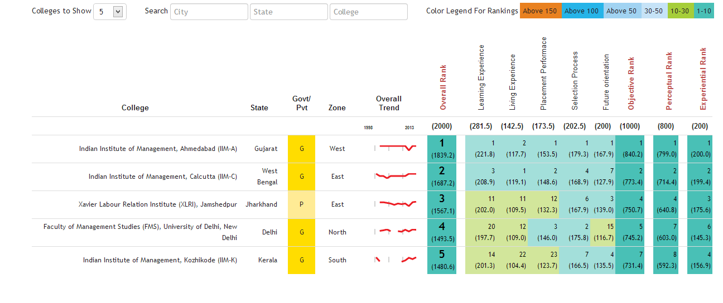
Task: Sort by the Zone column header
Action: [337, 107]
